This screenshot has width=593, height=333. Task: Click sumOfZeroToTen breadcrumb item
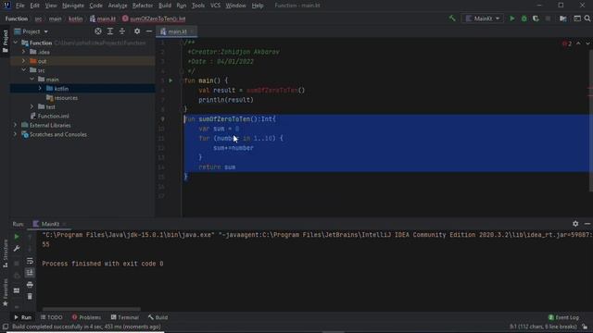[x=154, y=18]
